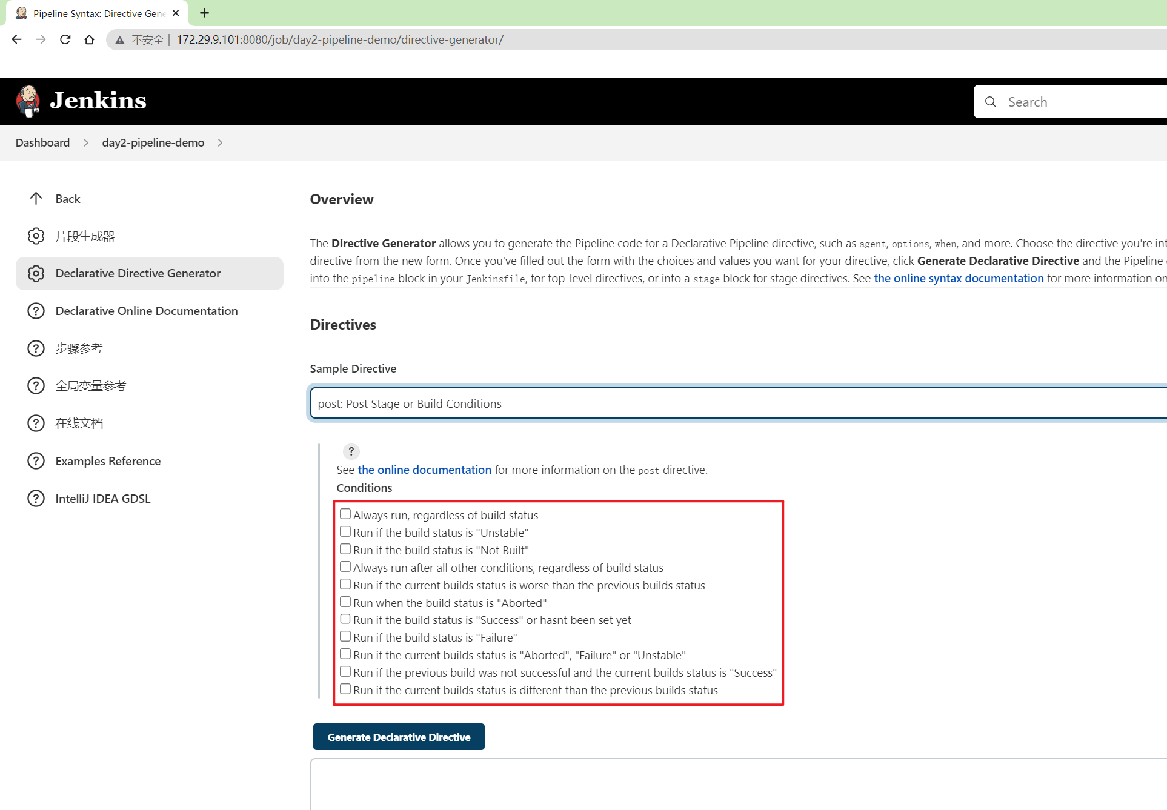
Task: Check 'Aborted, Failure or Unstable' condition
Action: pos(345,654)
